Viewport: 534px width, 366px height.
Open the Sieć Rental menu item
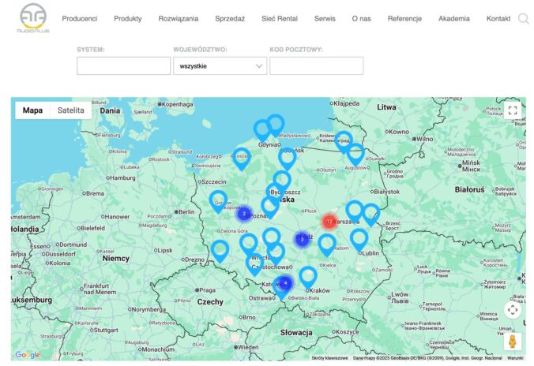279,18
